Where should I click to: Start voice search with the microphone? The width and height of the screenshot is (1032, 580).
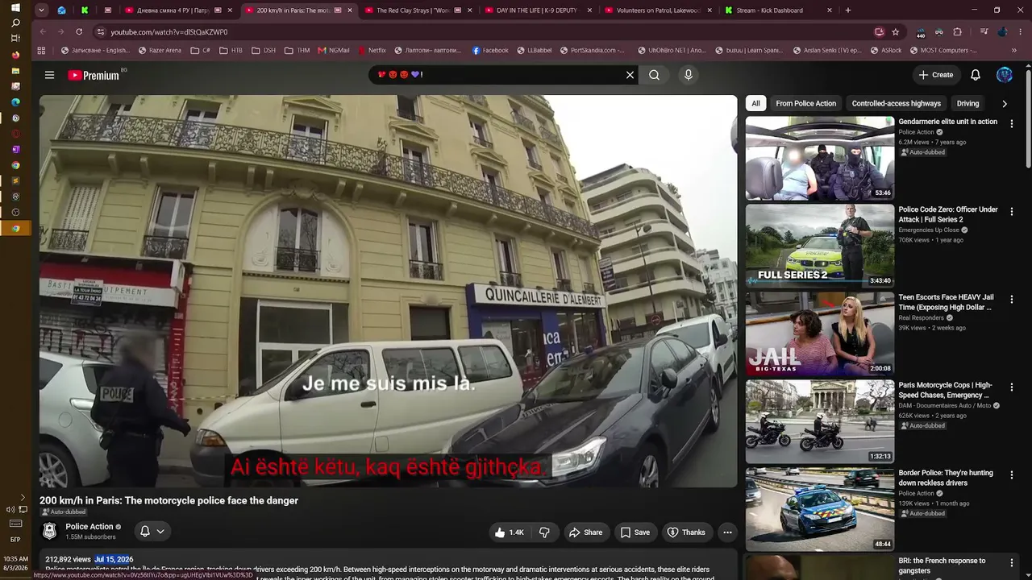tap(688, 75)
